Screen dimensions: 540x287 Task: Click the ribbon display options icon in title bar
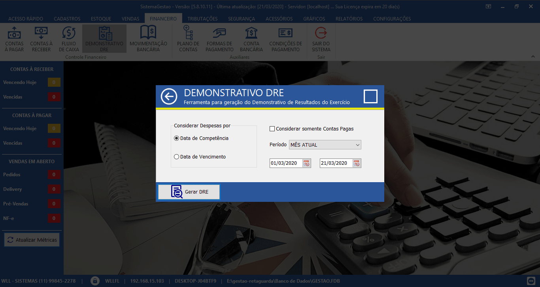pyautogui.click(x=489, y=7)
